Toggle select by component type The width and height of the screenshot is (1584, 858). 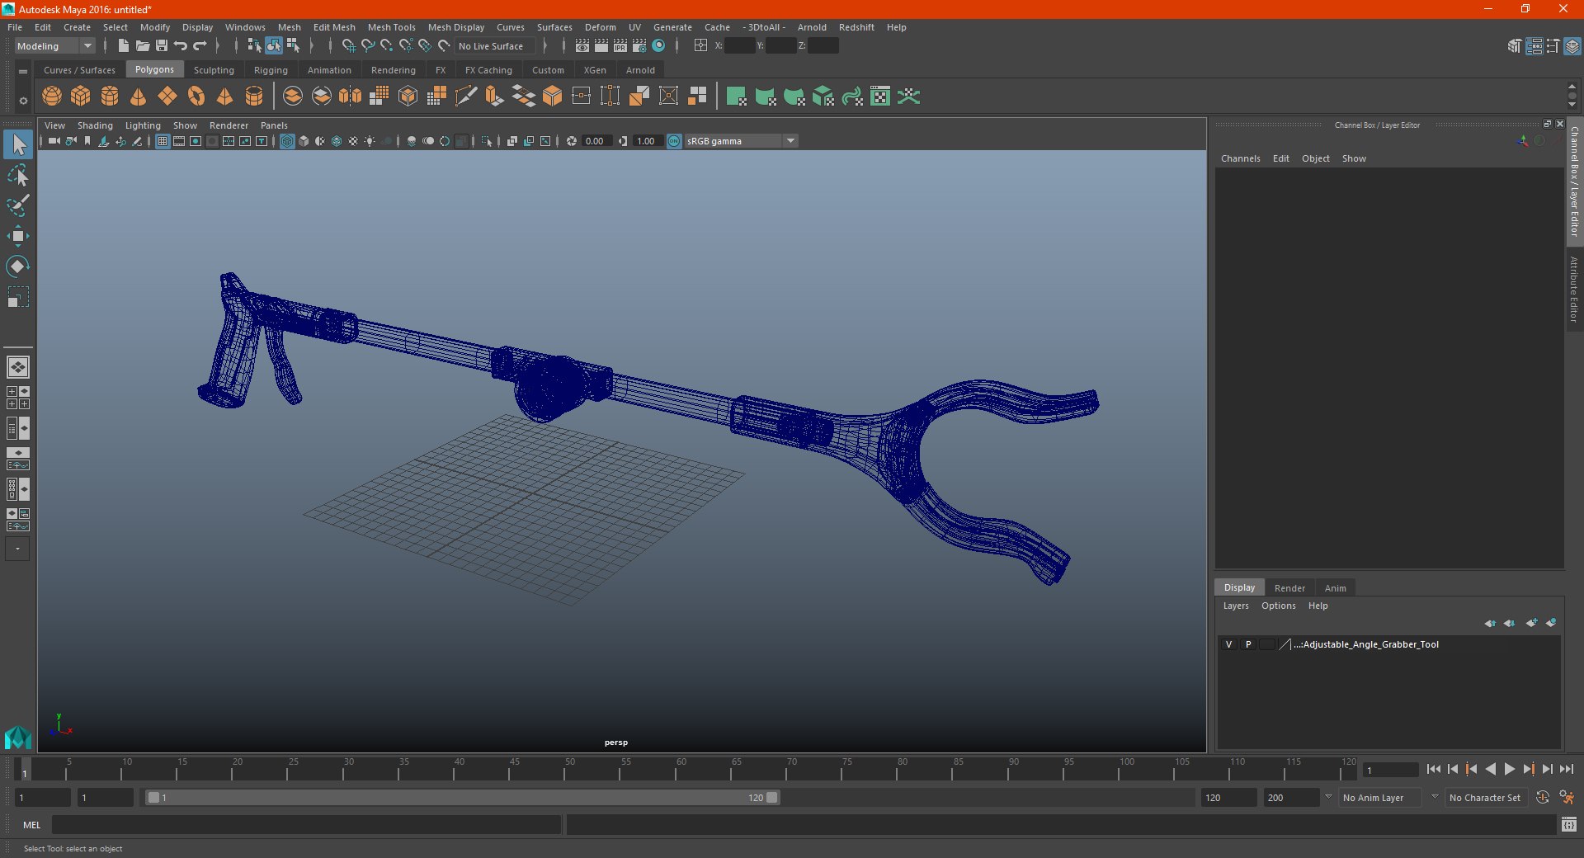293,46
